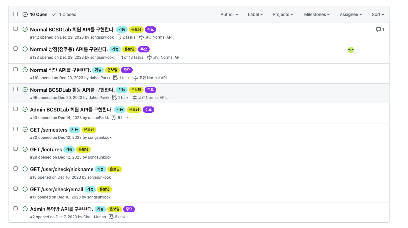Click the yellow 온보딩 label on GET /semesters
Image resolution: width=408 pixels, height=228 pixels.
tap(89, 130)
